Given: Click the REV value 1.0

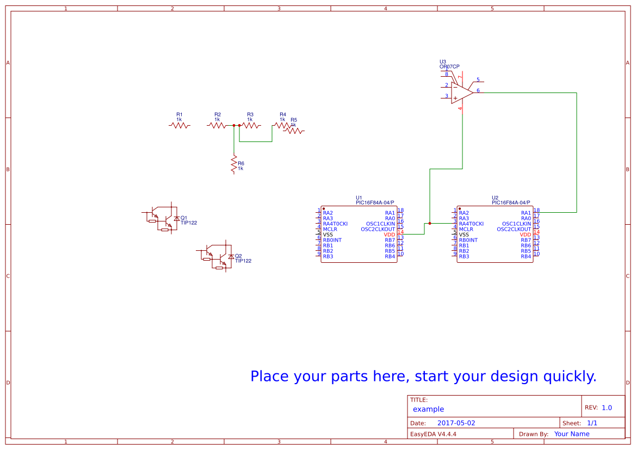Looking at the screenshot, I should [x=607, y=408].
